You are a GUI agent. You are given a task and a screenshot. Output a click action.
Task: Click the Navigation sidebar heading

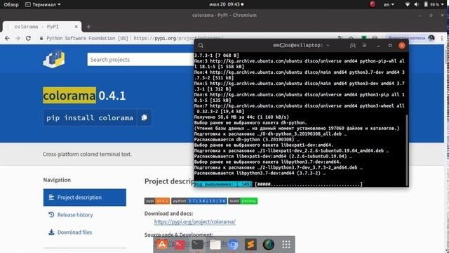click(57, 180)
